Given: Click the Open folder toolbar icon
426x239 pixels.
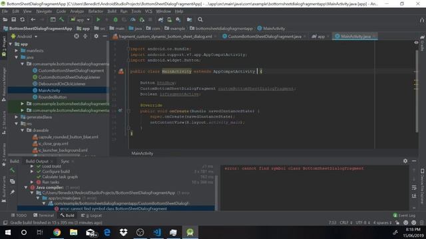Looking at the screenshot, I should click(5, 19).
